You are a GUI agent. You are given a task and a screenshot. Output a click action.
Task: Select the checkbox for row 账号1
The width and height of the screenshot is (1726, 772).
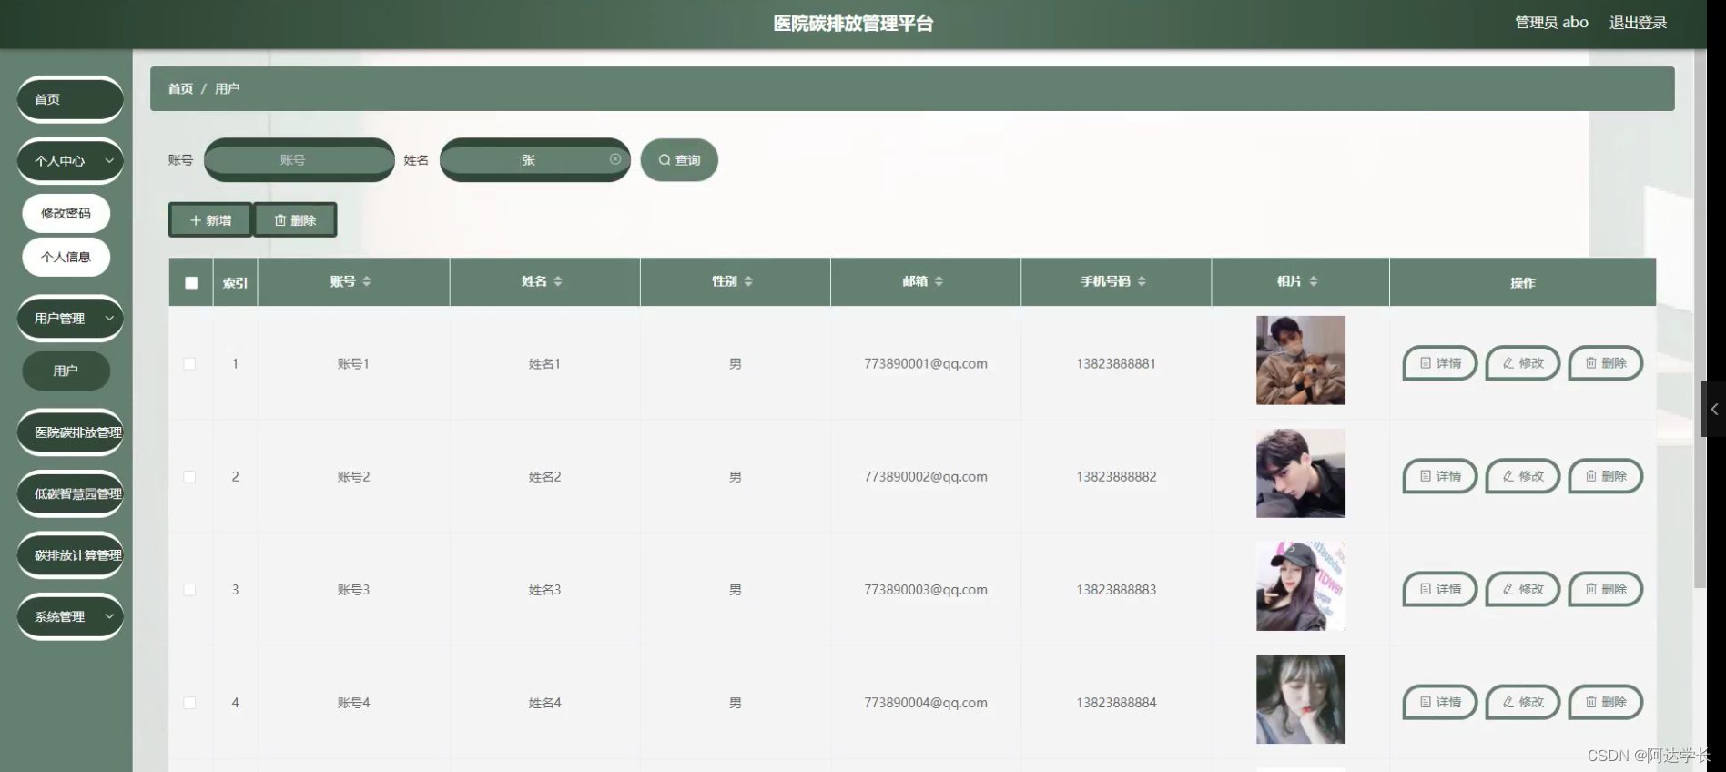coord(189,363)
